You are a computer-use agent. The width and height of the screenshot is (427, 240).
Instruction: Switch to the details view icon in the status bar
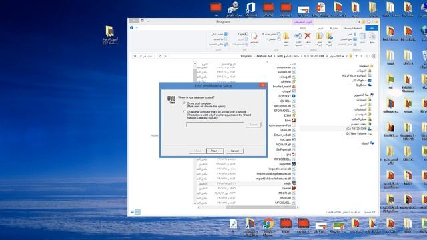tap(138, 212)
